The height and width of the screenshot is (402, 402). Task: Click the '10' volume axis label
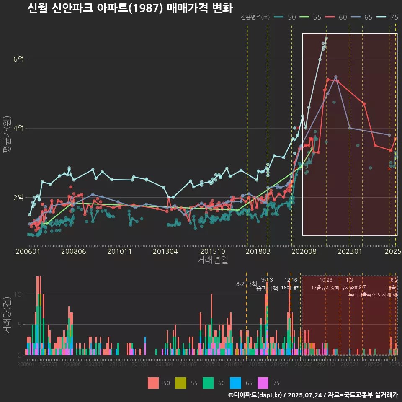[18, 294]
